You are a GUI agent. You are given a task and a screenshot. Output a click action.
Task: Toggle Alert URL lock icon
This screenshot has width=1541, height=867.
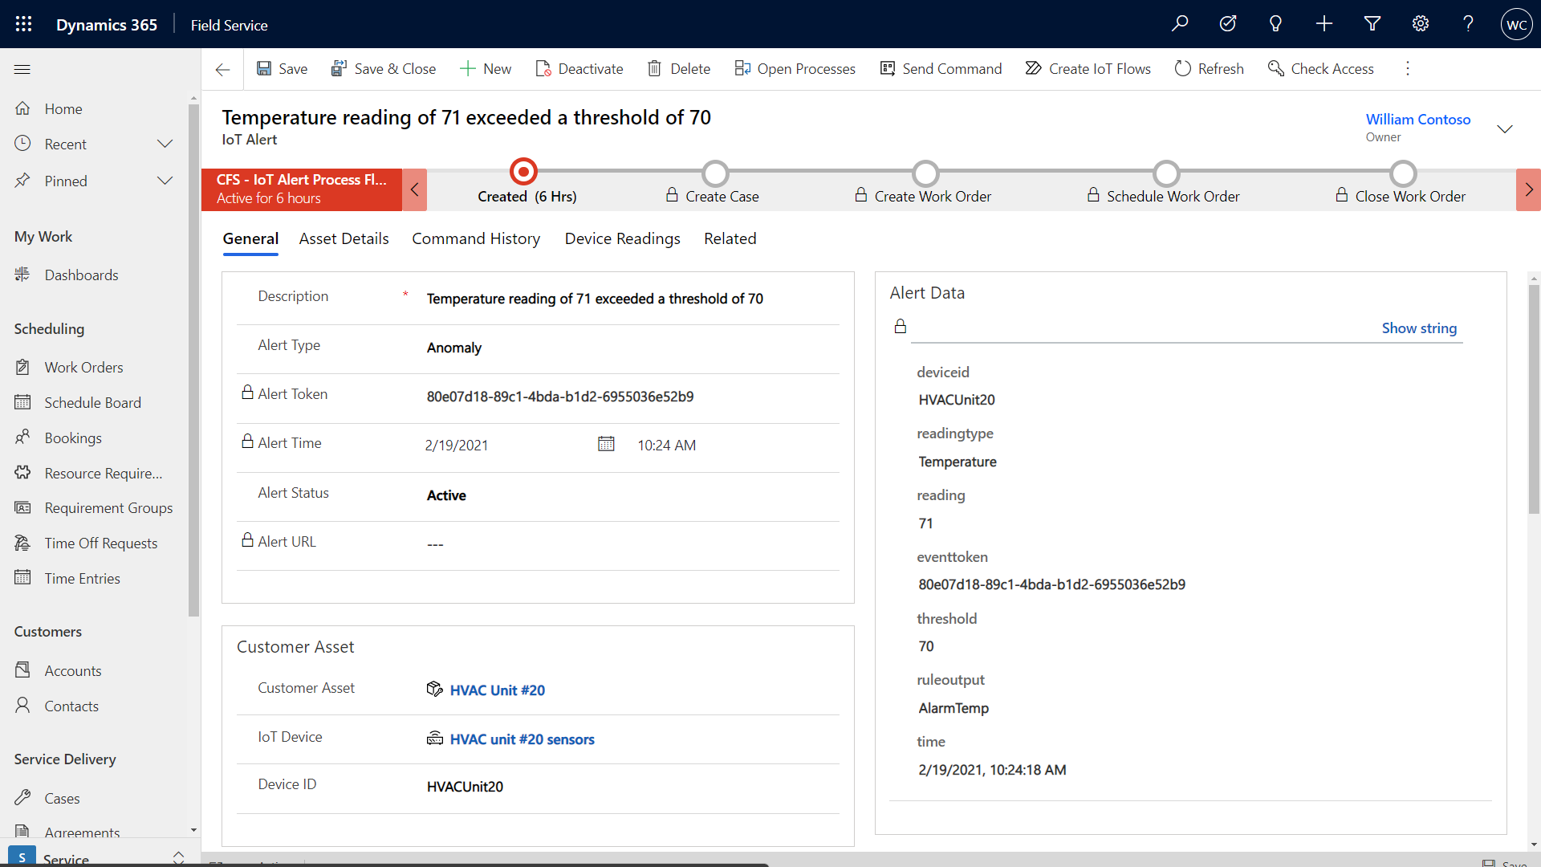[246, 541]
